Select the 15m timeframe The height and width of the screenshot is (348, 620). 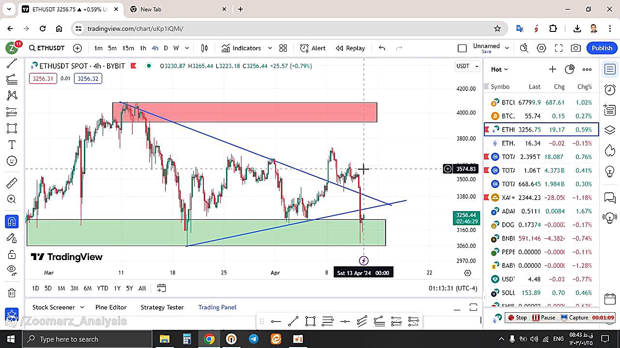point(128,48)
